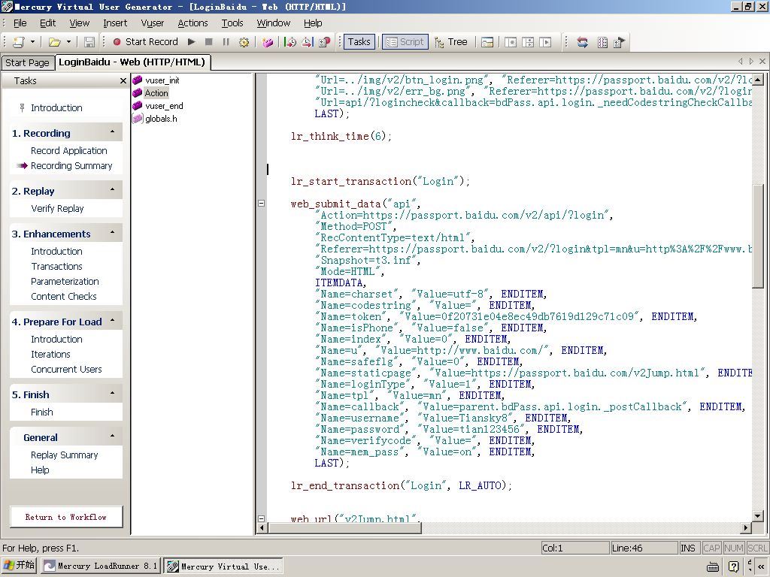Fold the web_url v2Jump.html code block

point(261,518)
